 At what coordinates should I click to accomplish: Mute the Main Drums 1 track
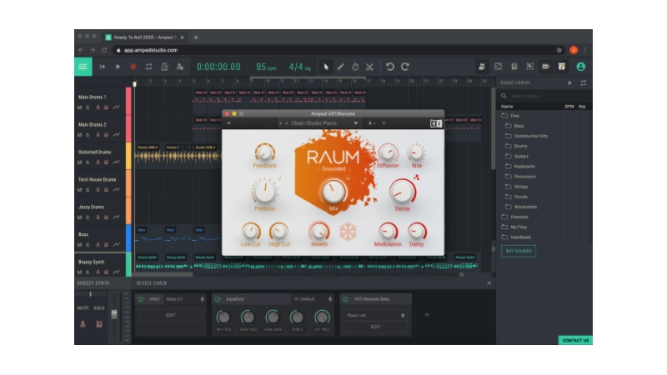[79, 107]
